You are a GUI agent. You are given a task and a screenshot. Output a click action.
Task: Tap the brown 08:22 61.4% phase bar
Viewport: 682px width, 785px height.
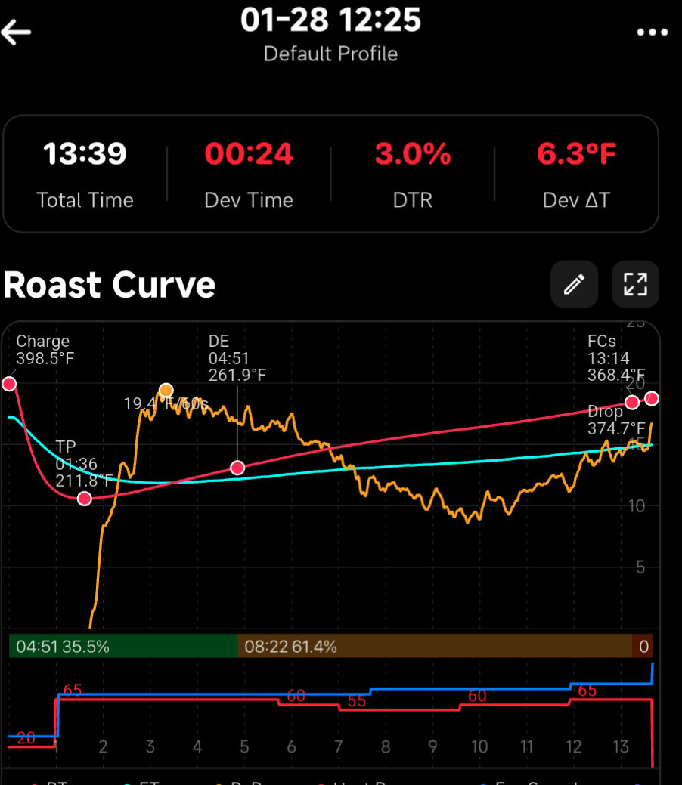click(435, 647)
